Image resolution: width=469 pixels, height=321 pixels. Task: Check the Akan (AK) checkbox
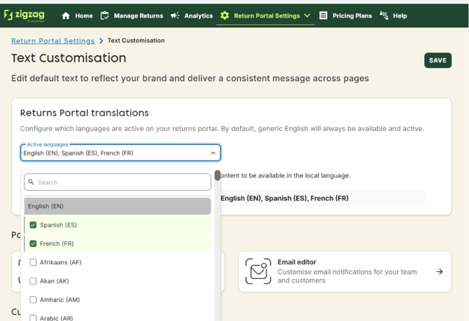coord(33,281)
